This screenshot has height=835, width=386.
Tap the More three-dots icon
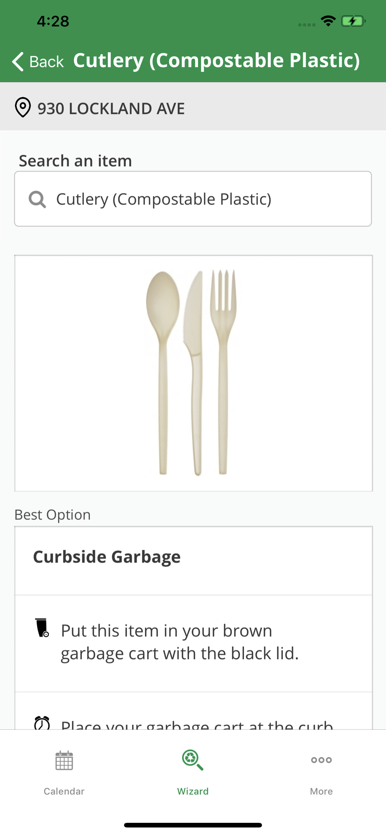321,760
